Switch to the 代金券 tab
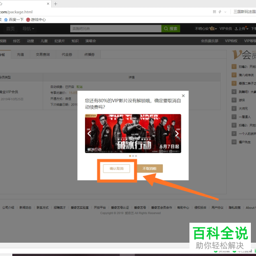Image resolution: width=256 pixels, height=256 pixels. coord(67,54)
